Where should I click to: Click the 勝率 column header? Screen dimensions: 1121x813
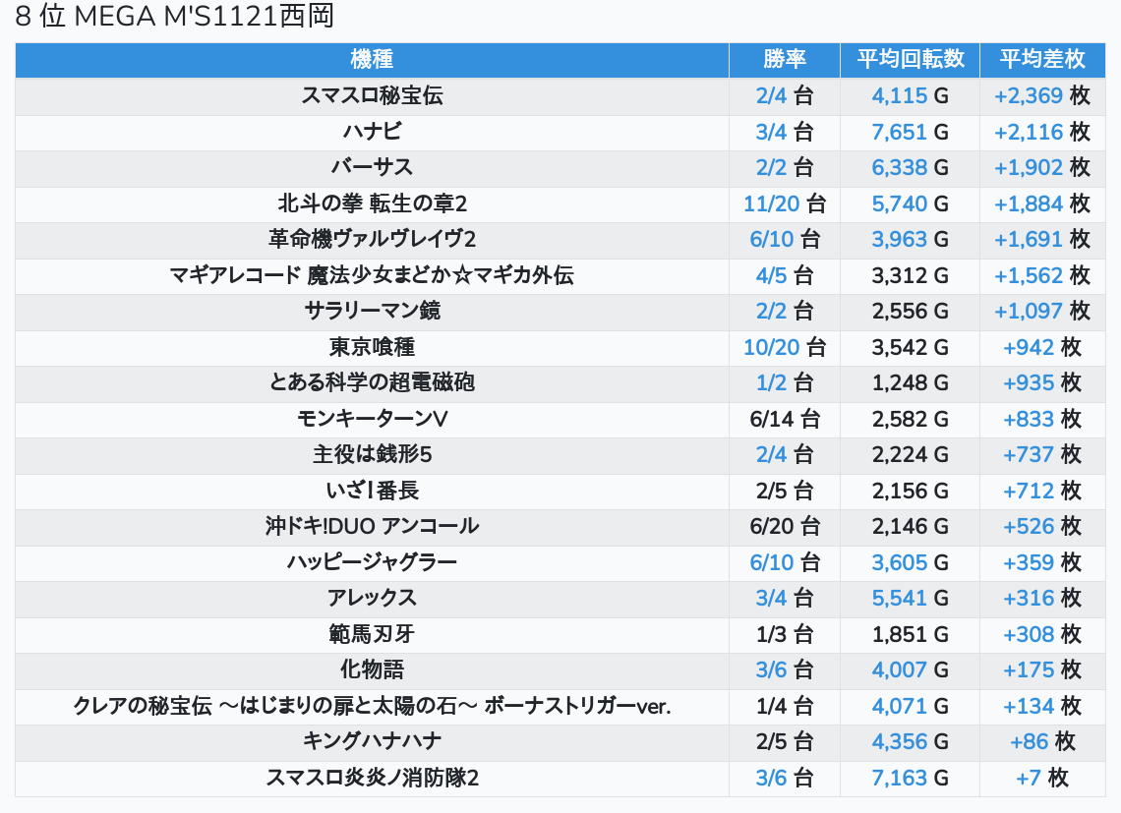point(784,59)
